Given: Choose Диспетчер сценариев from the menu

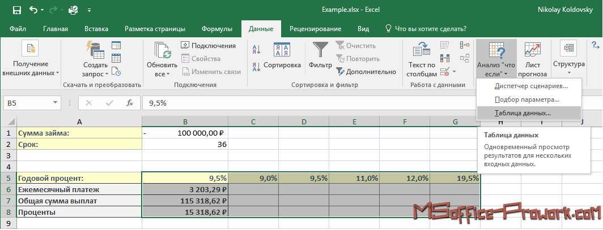Looking at the screenshot, I should pos(530,86).
